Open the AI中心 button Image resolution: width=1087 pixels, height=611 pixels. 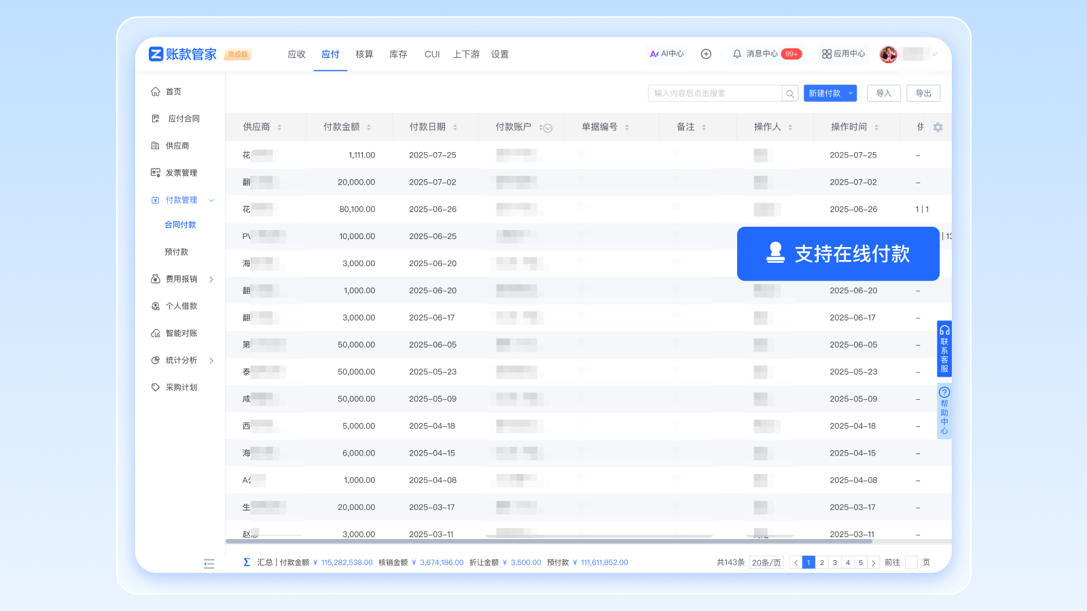[666, 54]
